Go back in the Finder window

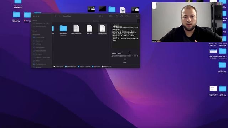[56, 16]
